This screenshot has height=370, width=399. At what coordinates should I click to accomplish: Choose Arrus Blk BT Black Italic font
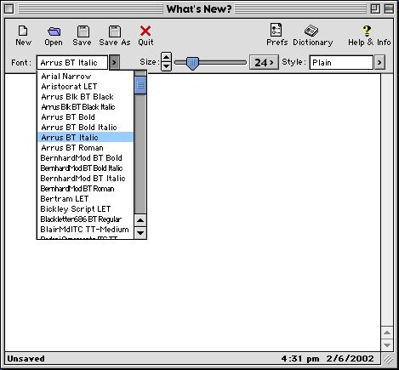(85, 107)
